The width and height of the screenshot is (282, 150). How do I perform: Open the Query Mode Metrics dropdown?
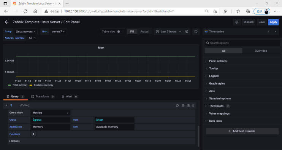point(51,113)
